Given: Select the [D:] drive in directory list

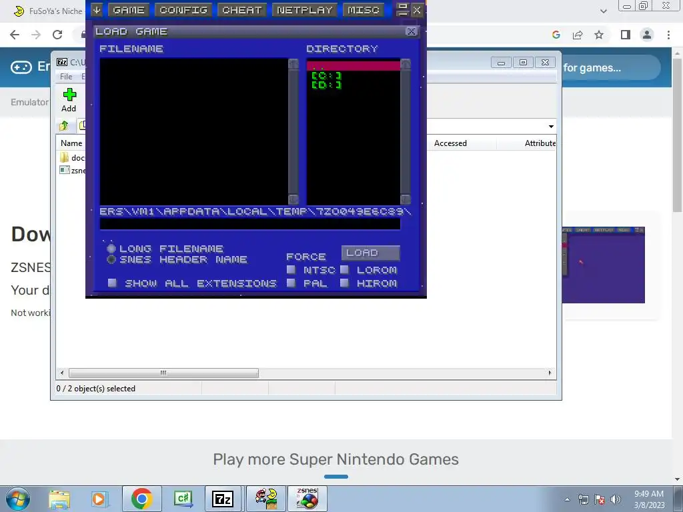Looking at the screenshot, I should click(327, 85).
